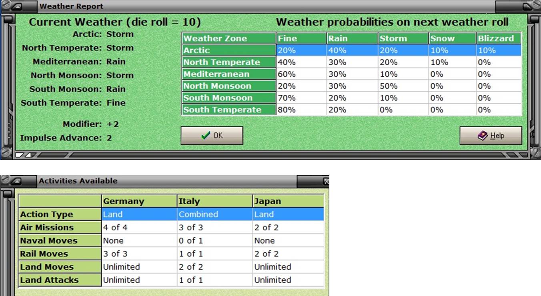This screenshot has height=296, width=541.
Task: Click Italy's '3 of 3' Air Missions cell
Action: (214, 228)
